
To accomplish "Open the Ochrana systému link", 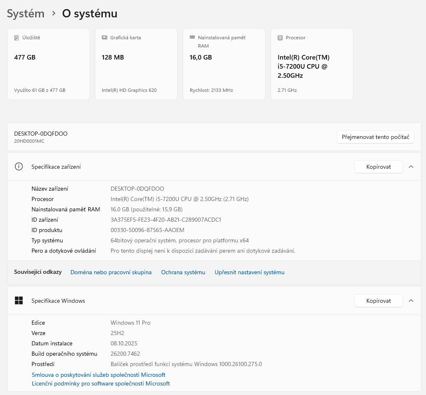I will click(183, 272).
